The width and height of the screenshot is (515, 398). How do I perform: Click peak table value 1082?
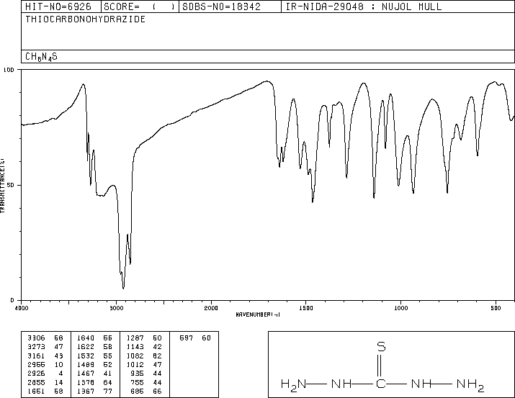point(135,356)
